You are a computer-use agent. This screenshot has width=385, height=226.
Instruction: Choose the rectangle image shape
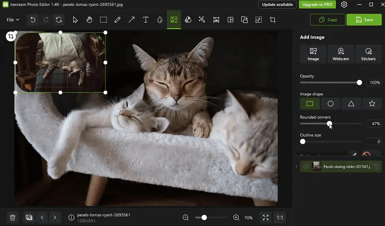tap(310, 104)
